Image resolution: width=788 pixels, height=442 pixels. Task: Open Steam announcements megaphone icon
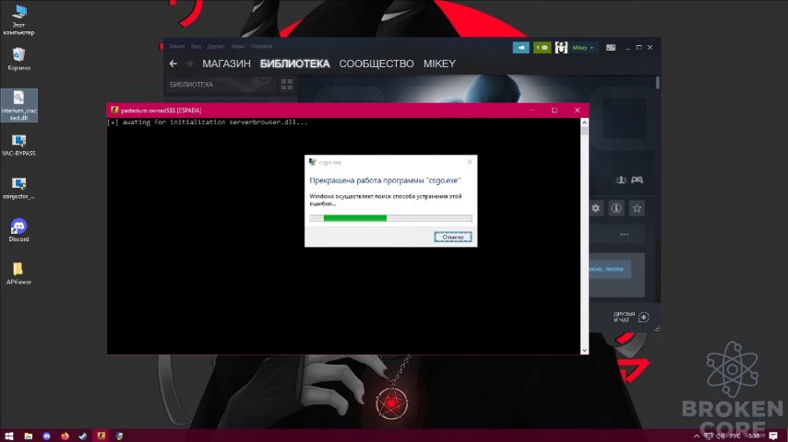point(520,48)
